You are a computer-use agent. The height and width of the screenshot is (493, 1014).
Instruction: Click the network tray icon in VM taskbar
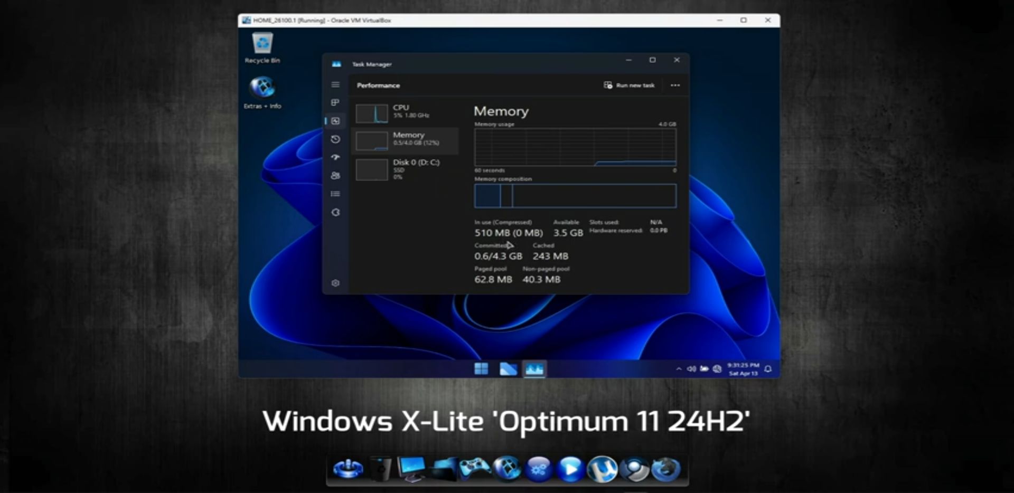(717, 369)
